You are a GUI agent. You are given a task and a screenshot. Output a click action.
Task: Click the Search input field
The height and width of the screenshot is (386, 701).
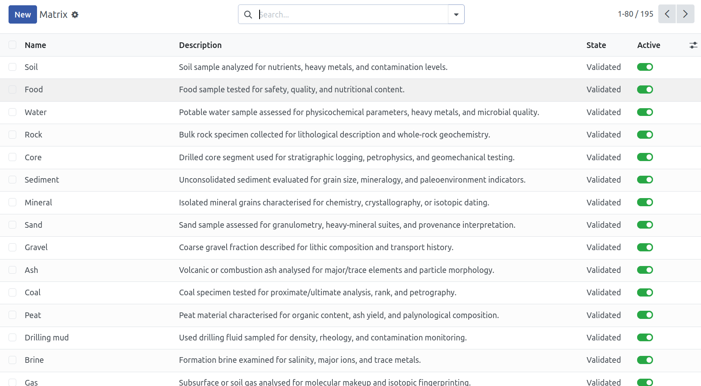coord(352,15)
